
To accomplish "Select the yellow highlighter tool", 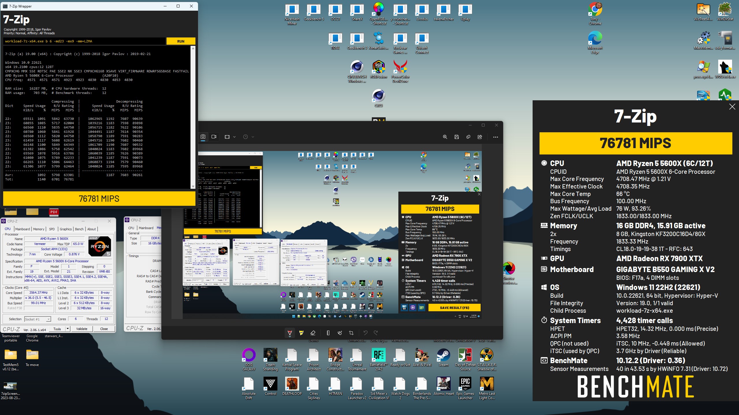I will pyautogui.click(x=301, y=333).
